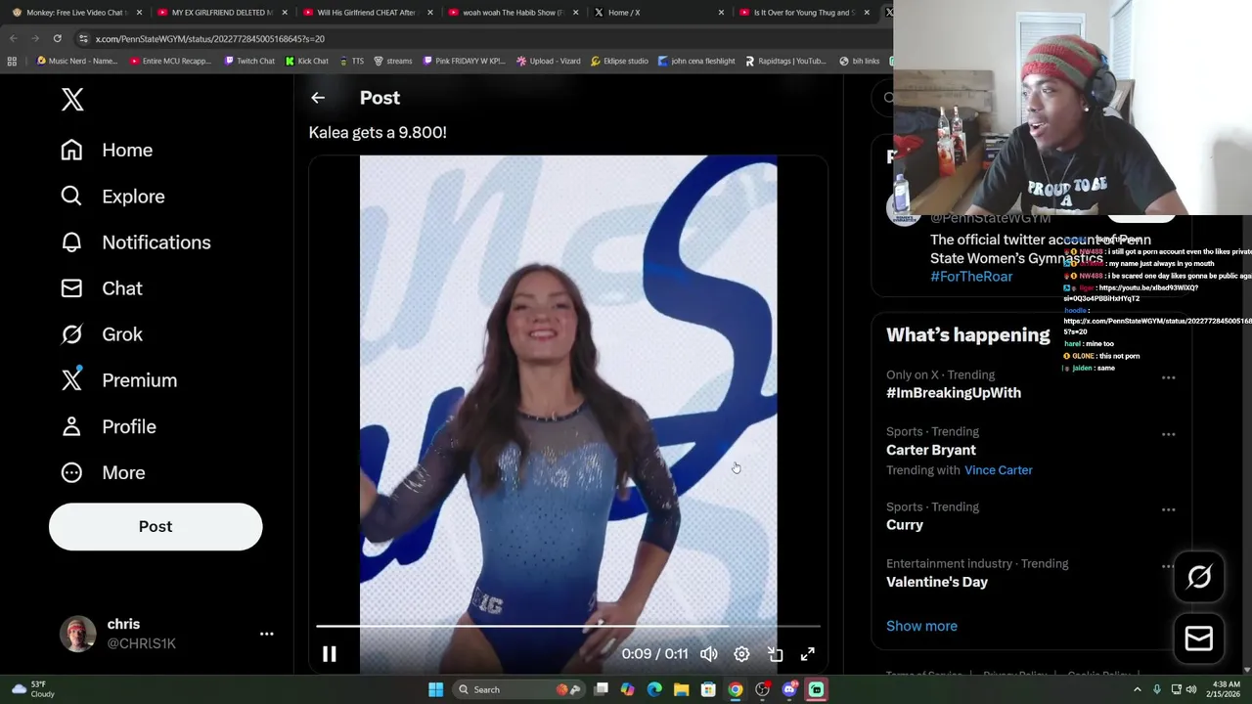Click the white Post button
Image resolution: width=1252 pixels, height=704 pixels.
click(156, 526)
